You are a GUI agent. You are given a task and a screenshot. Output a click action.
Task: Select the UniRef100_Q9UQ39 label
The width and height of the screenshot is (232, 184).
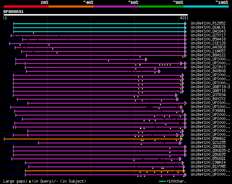click(208, 147)
